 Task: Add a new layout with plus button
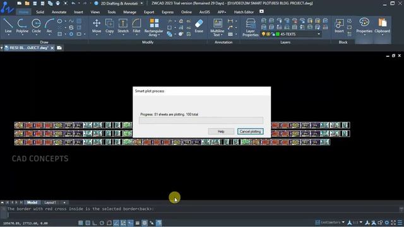(64, 202)
